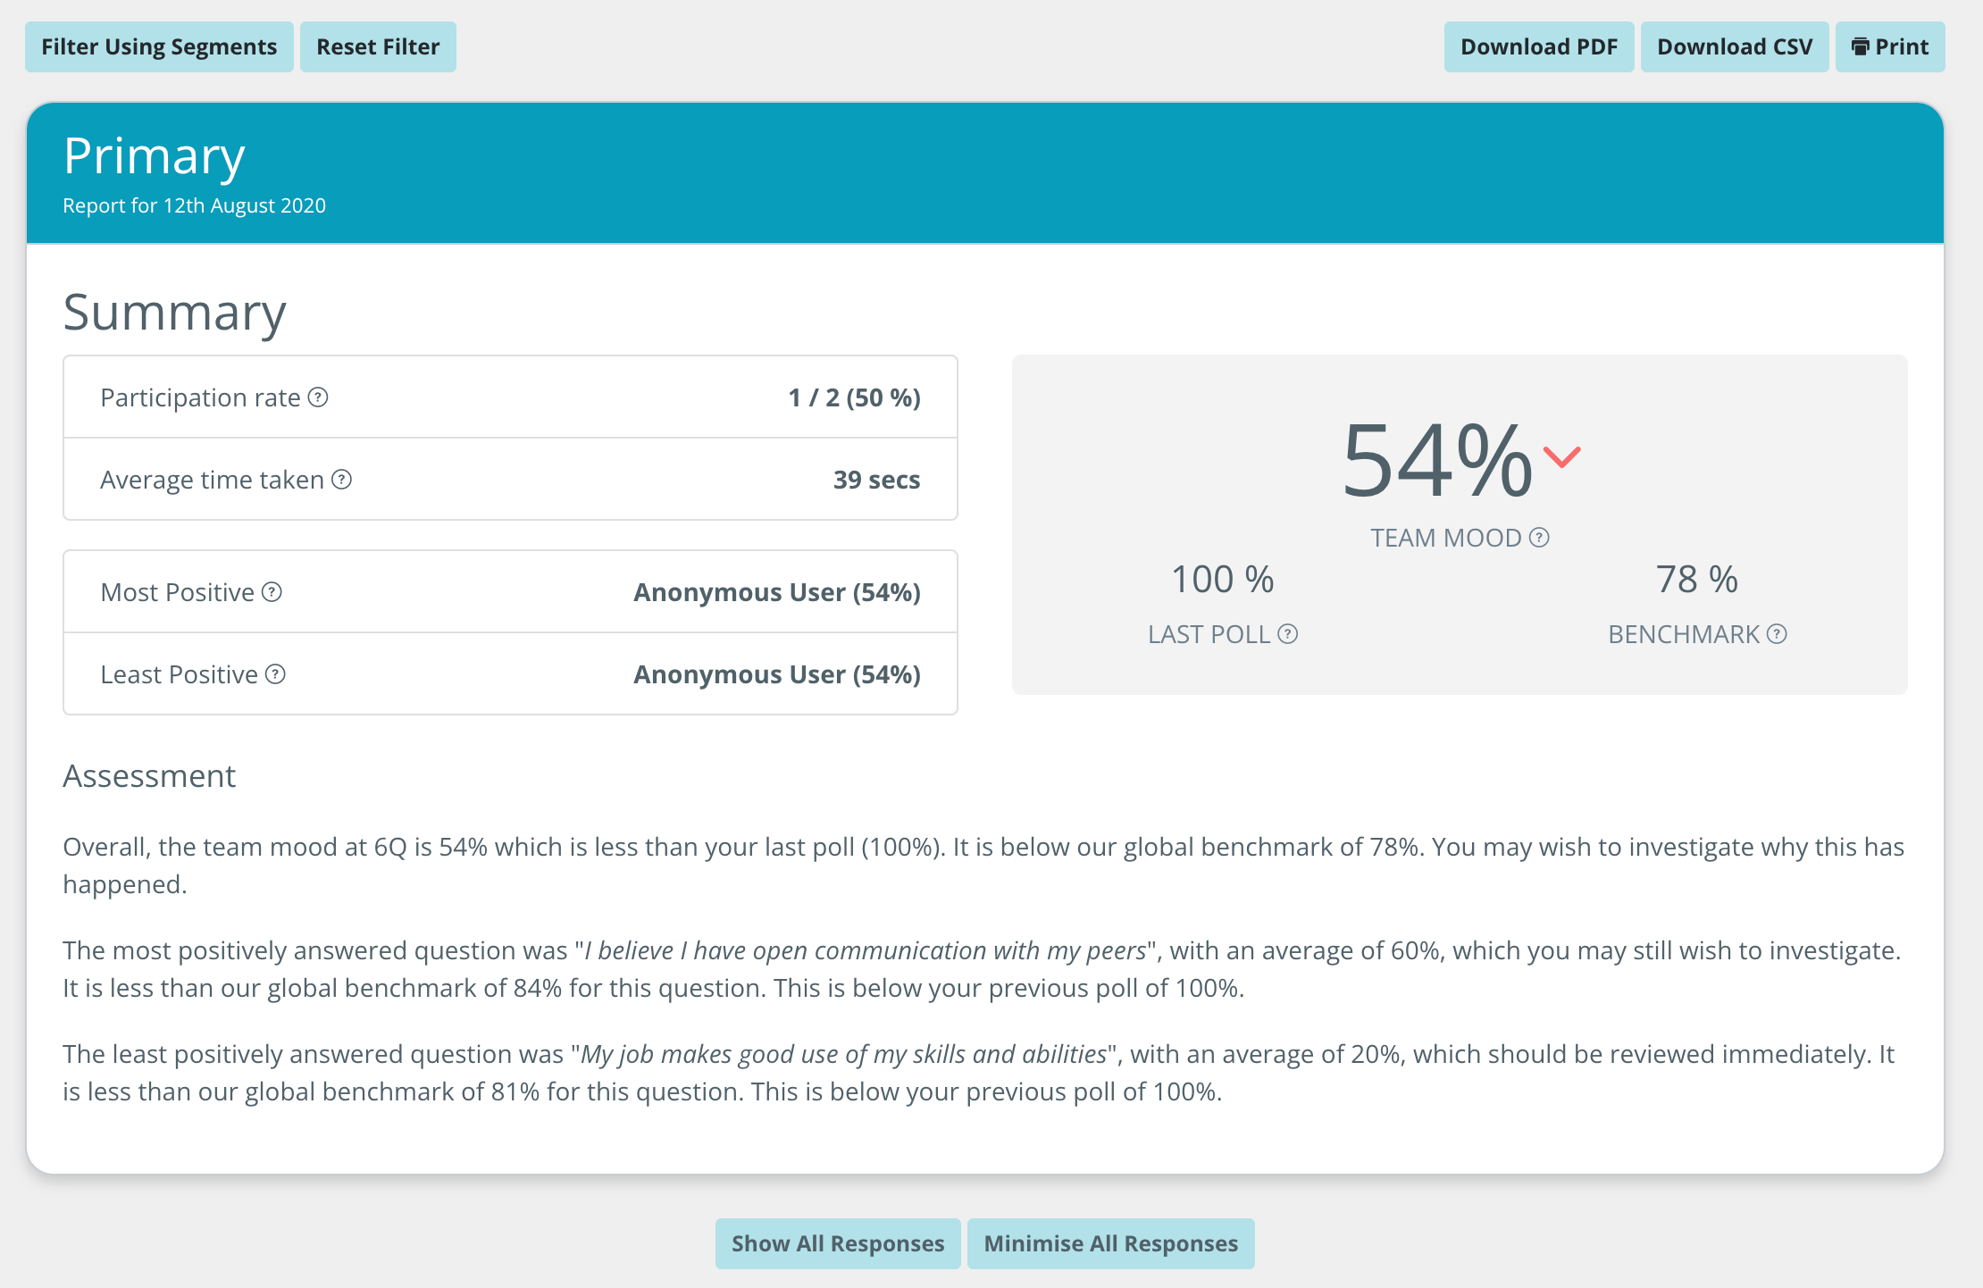Click the Most Positive Anonymous User value
Viewport: 1983px width, 1288px height.
click(x=777, y=592)
